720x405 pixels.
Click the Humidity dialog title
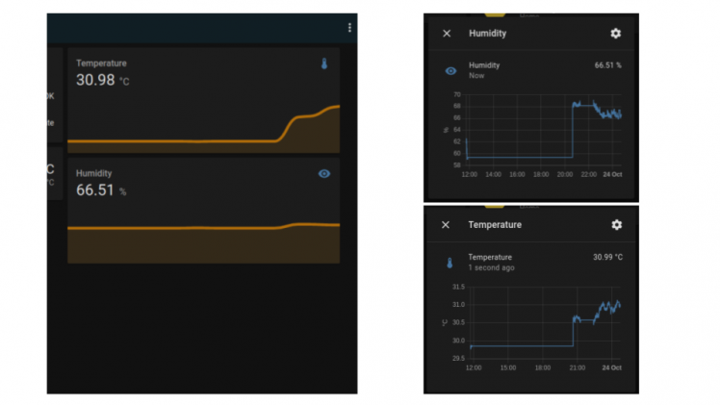487,34
